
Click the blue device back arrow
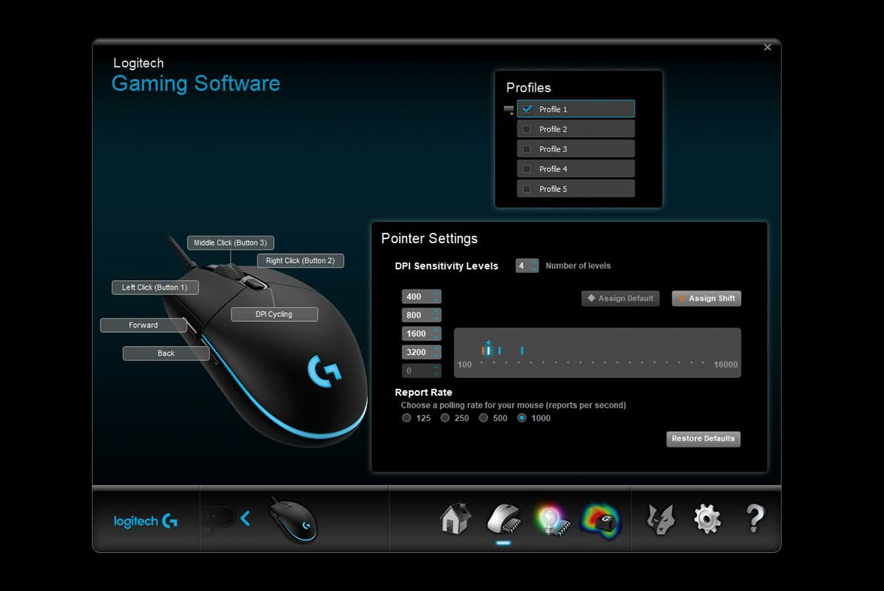[x=245, y=519]
